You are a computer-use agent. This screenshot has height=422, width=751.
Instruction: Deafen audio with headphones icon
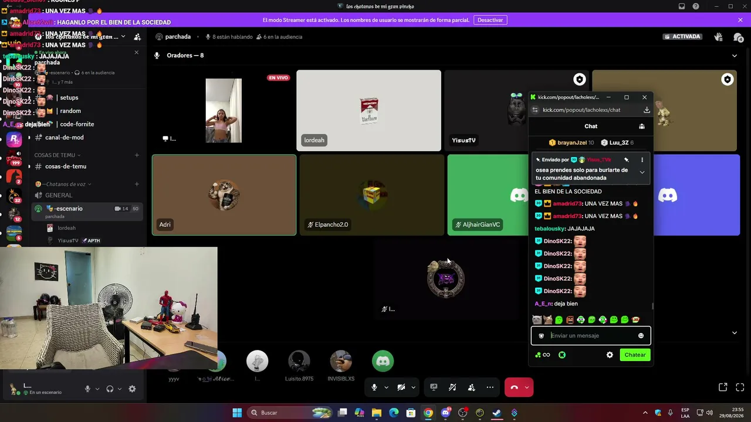click(x=110, y=389)
